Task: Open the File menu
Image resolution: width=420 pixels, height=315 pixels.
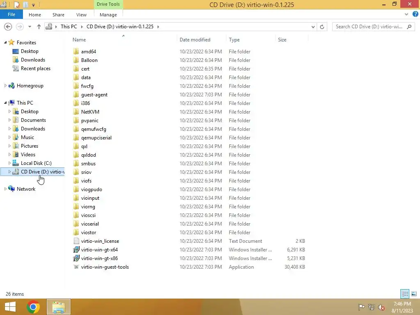Action: (11, 14)
